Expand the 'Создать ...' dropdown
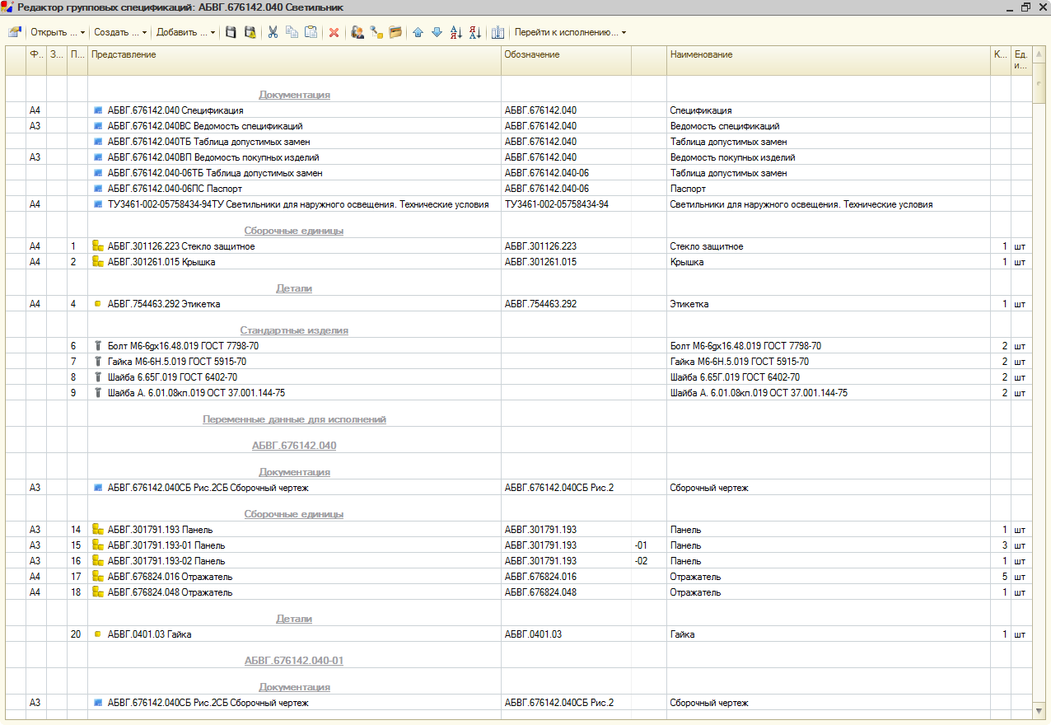1051x725 pixels. point(120,33)
